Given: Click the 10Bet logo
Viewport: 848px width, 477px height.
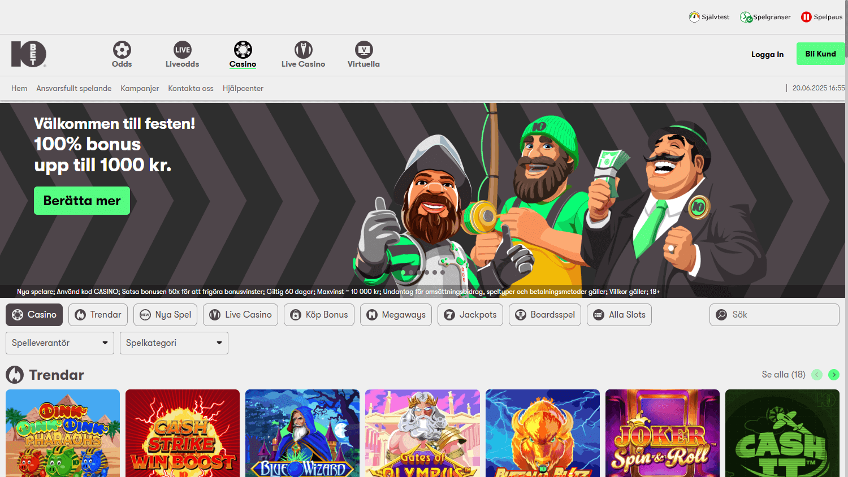Looking at the screenshot, I should point(29,54).
